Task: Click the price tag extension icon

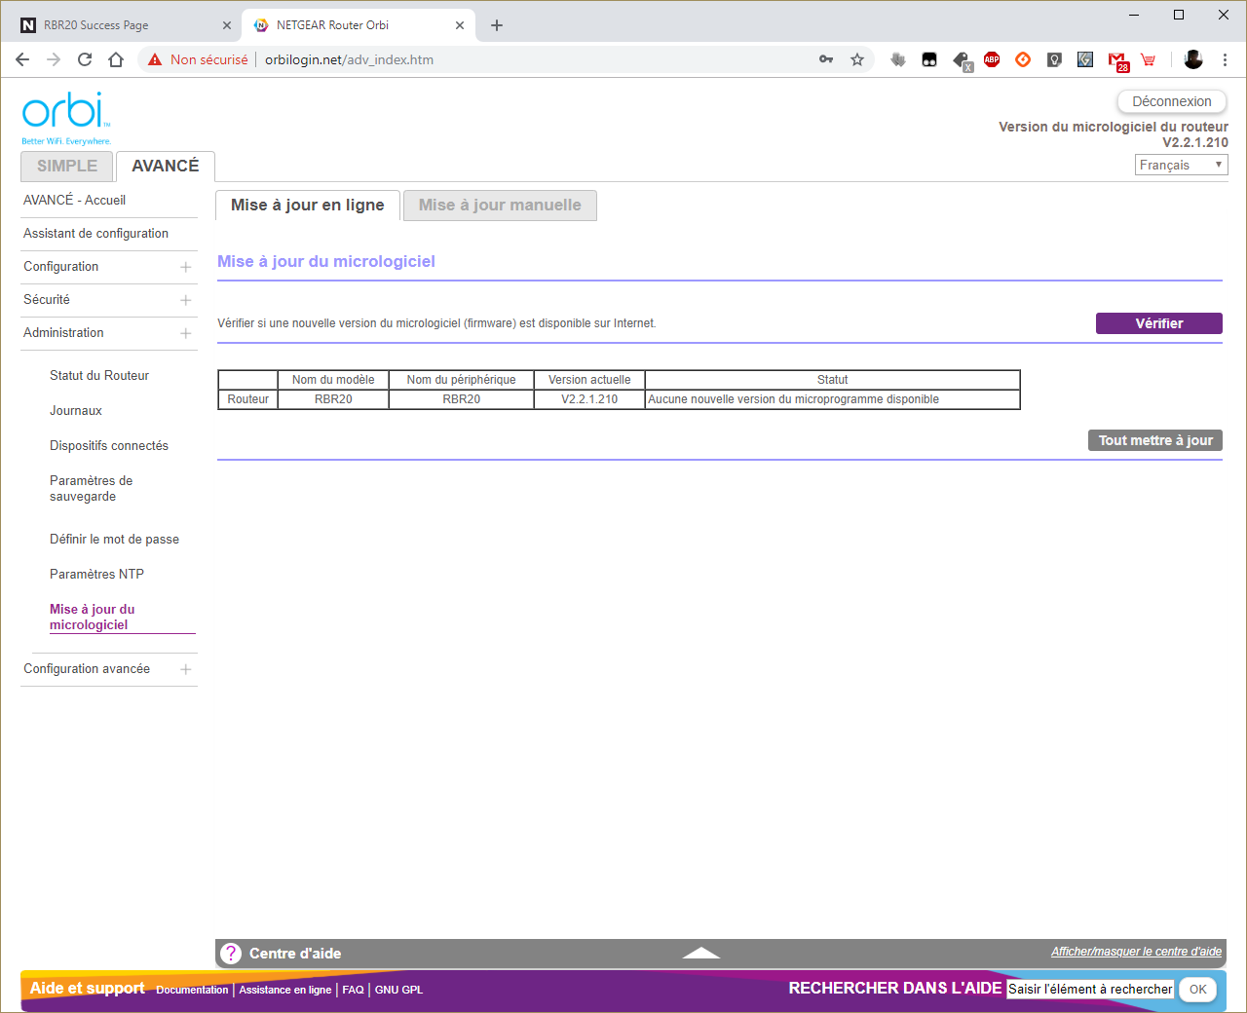Action: pyautogui.click(x=962, y=61)
